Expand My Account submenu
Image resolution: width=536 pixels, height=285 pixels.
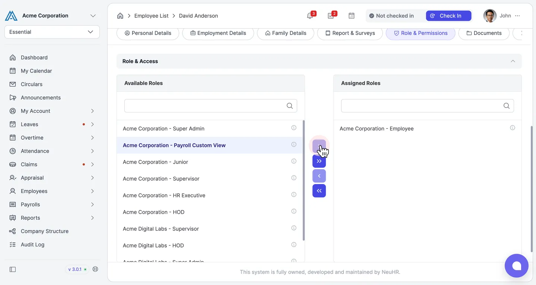pos(92,111)
